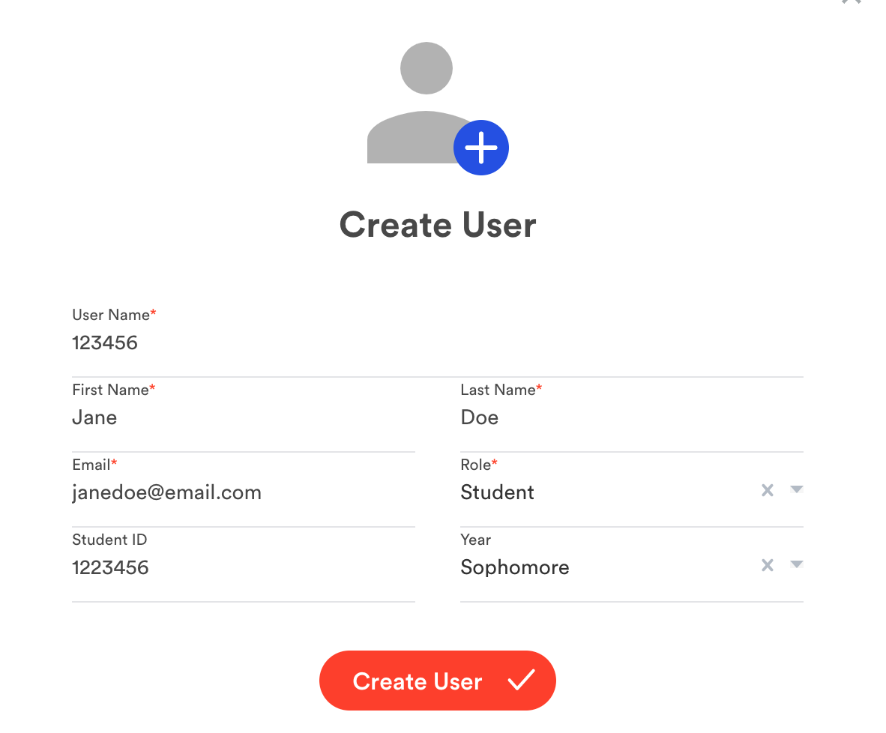Click the Student ID label text
Screen dimensions: 886x733
[109, 540]
